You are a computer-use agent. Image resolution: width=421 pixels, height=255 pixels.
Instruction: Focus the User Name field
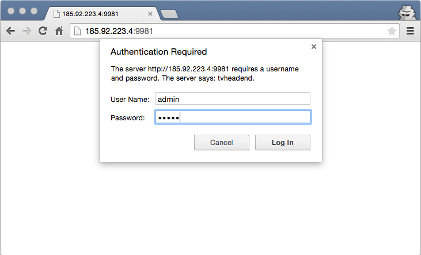tap(233, 98)
